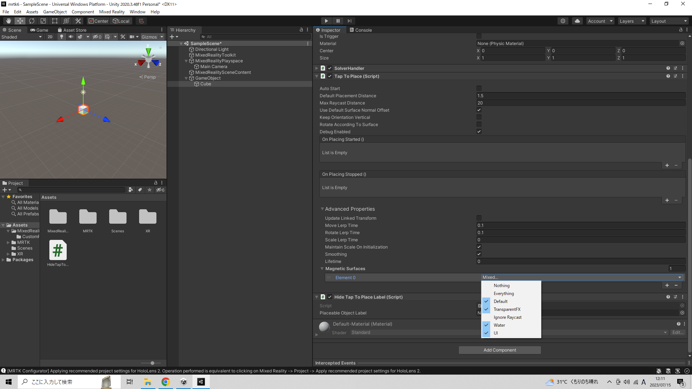Select the Scale tool
This screenshot has height=389, width=692.
click(x=43, y=21)
